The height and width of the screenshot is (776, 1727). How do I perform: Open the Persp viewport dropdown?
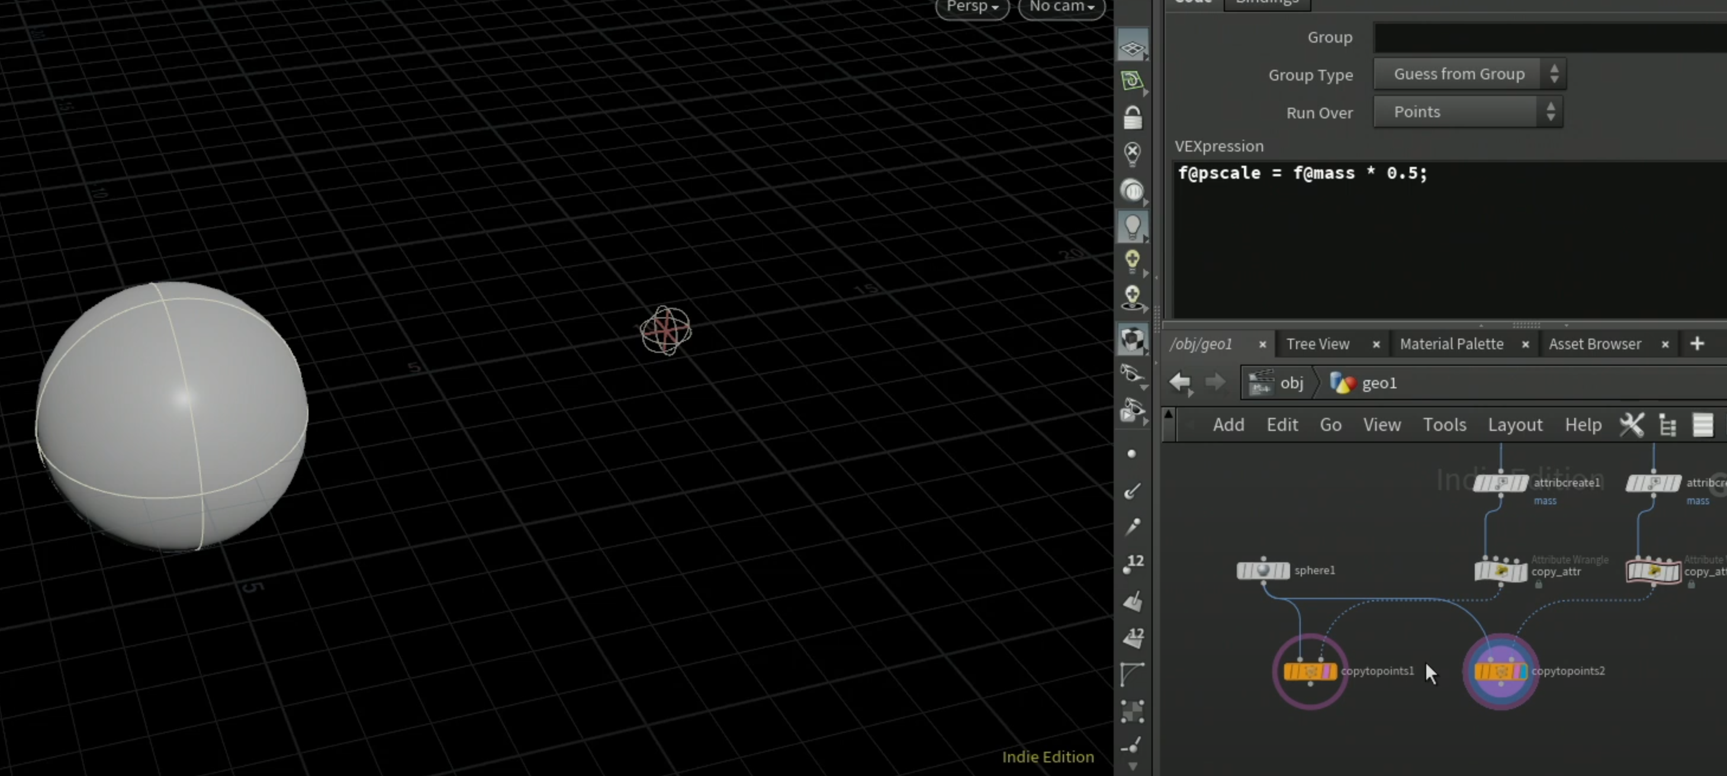[972, 7]
